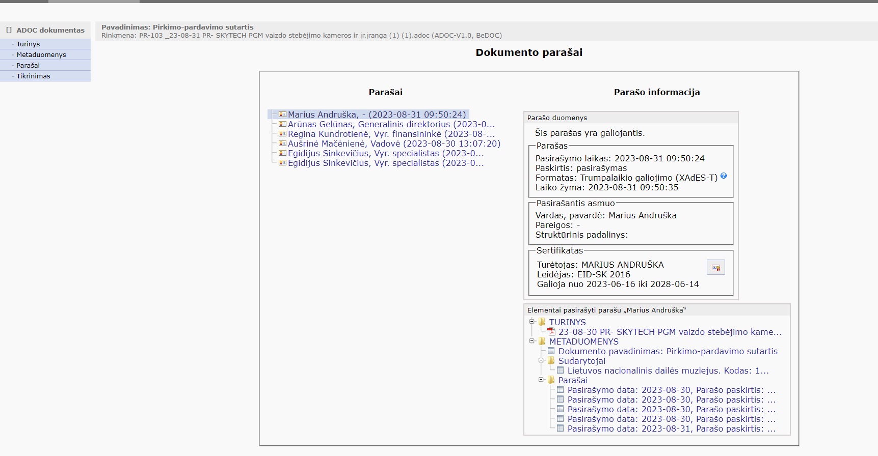878x456 pixels.
Task: Select Regina Kundrotienė signature entry
Action: tap(391, 134)
